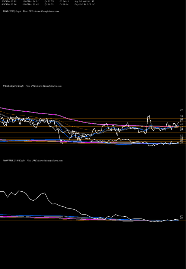
Task: Click the MONTHLY(48) Eagle View chart title
Action: (x=33, y=161)
